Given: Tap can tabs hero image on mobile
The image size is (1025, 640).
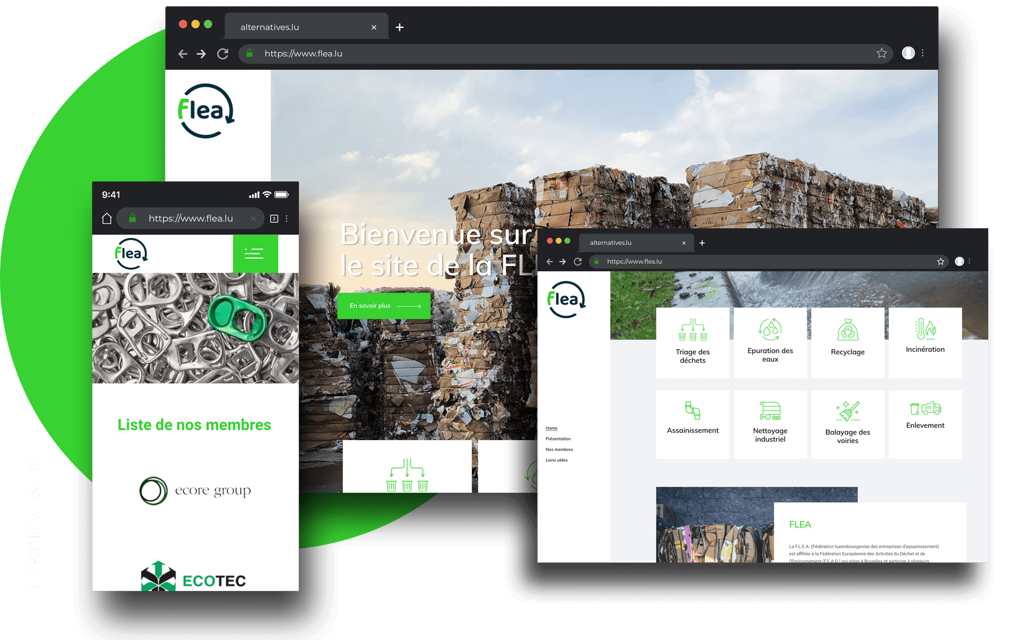Looking at the screenshot, I should click(x=195, y=328).
